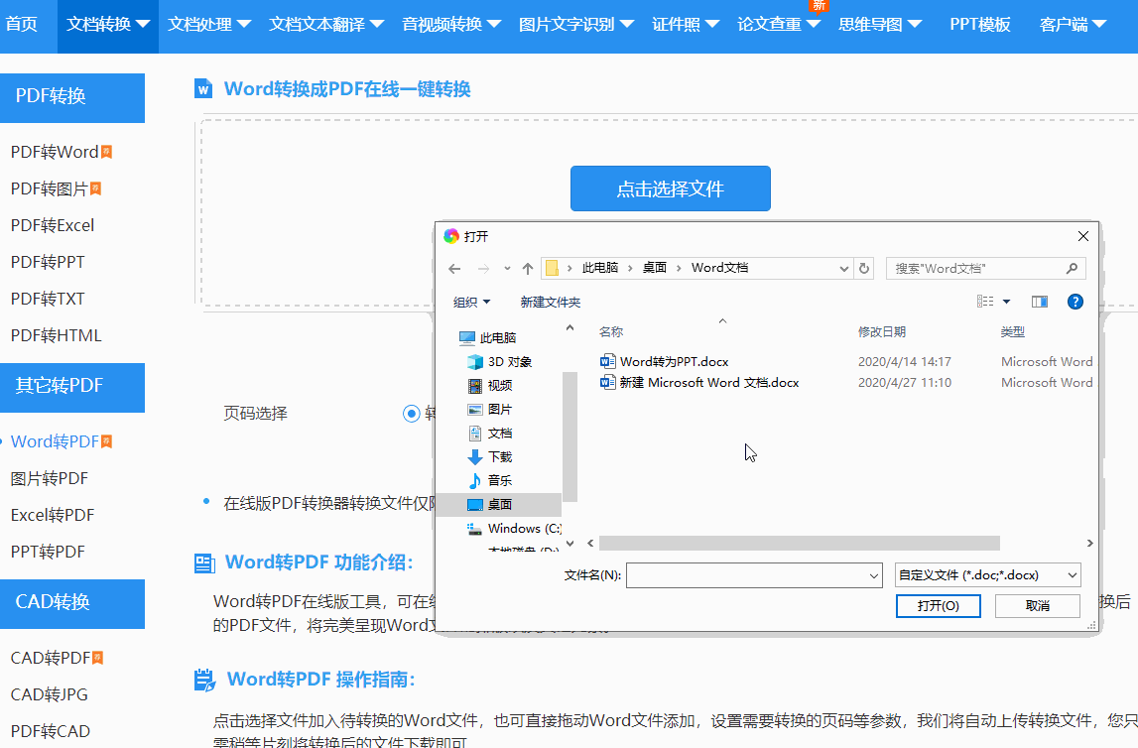The image size is (1138, 748).
Task: Select Word转为PPT.docx file icon
Action: pos(607,361)
